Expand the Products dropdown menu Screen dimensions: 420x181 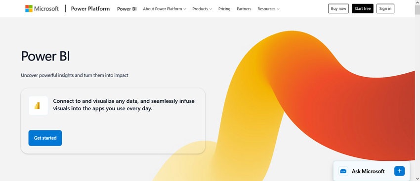(202, 9)
